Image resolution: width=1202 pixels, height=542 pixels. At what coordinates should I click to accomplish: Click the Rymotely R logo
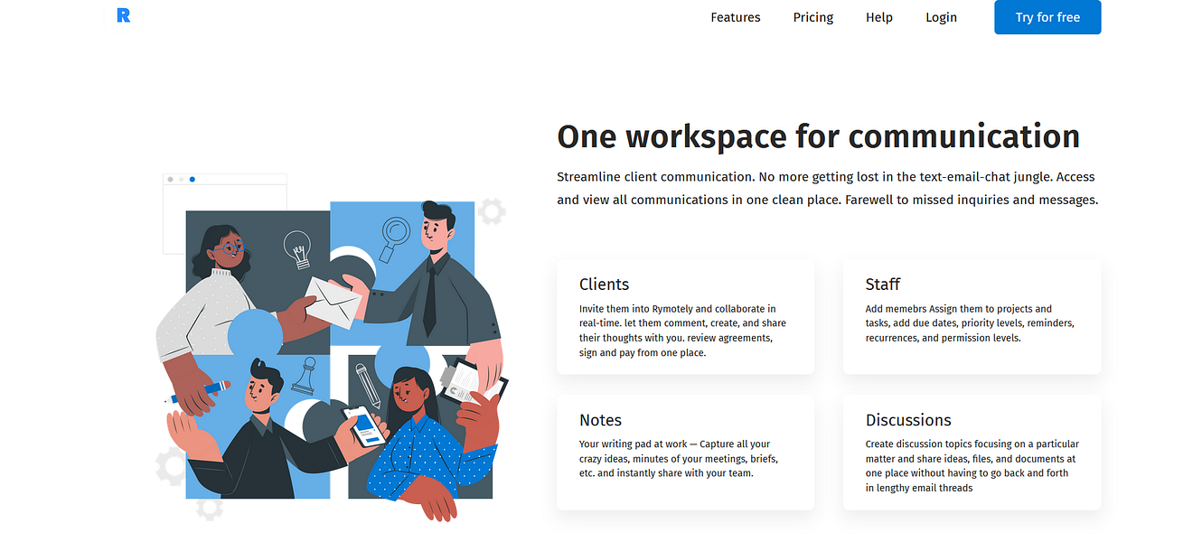pos(124,15)
